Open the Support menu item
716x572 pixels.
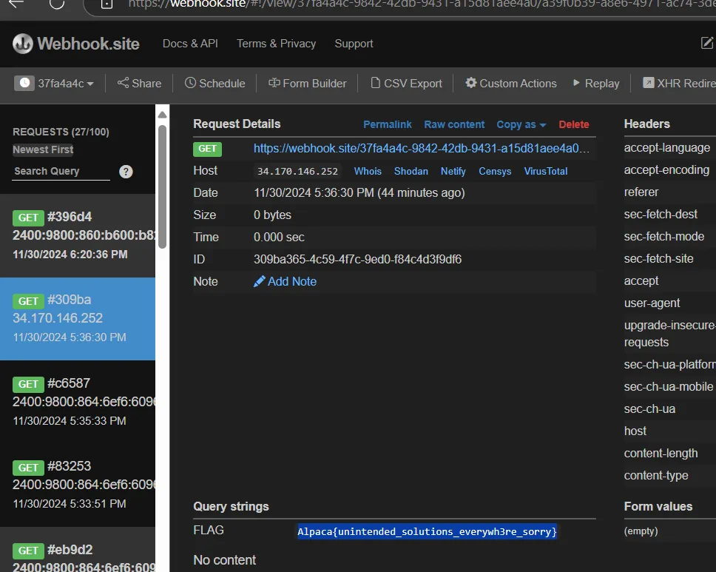click(354, 44)
